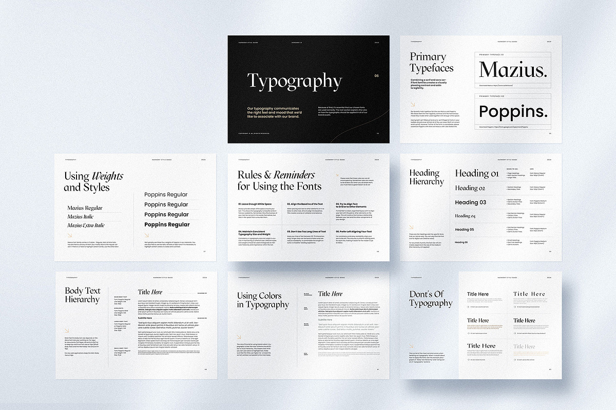Click the orange arrow icon on Primary Typefaces slide
This screenshot has width=616, height=410.
click(413, 104)
